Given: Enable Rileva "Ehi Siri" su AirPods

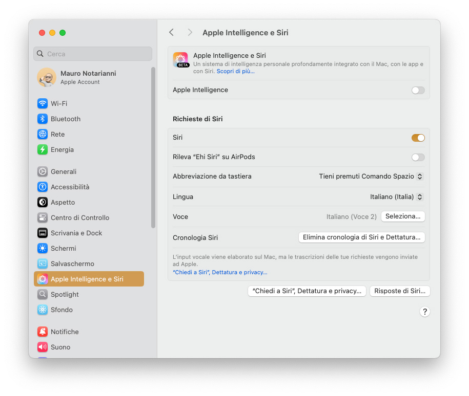Looking at the screenshot, I should point(418,157).
